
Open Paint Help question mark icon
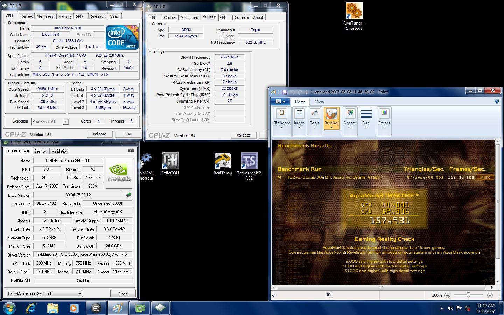pyautogui.click(x=497, y=101)
